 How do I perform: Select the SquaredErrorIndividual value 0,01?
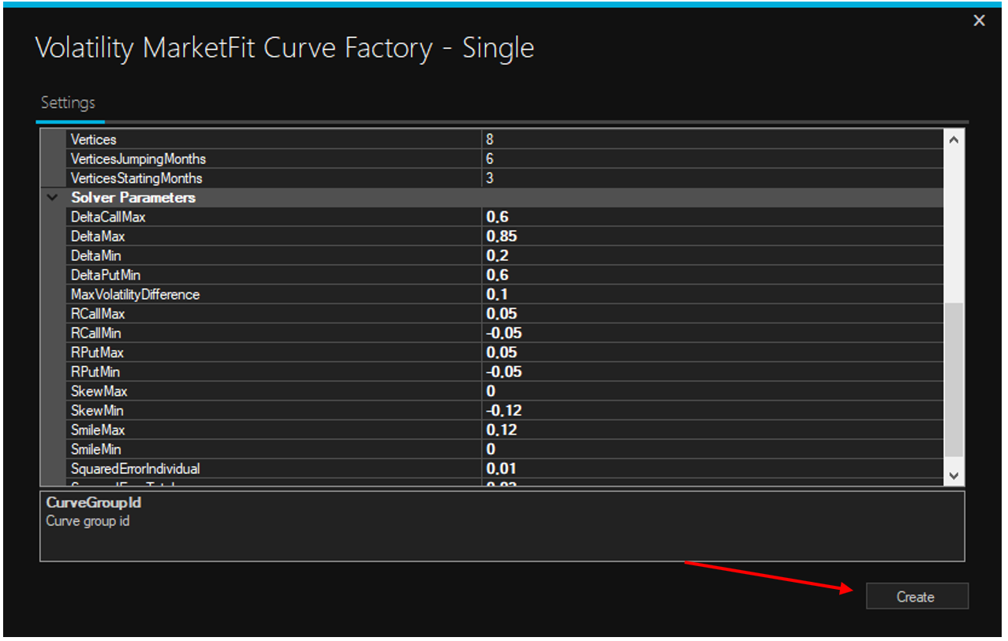click(x=710, y=469)
